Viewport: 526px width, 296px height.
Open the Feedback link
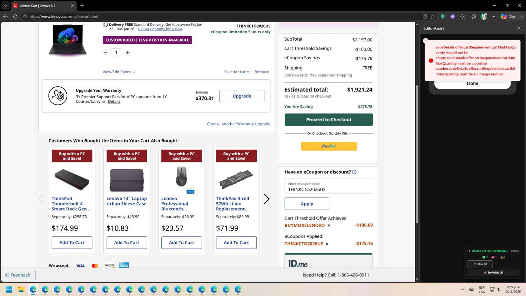[18, 275]
